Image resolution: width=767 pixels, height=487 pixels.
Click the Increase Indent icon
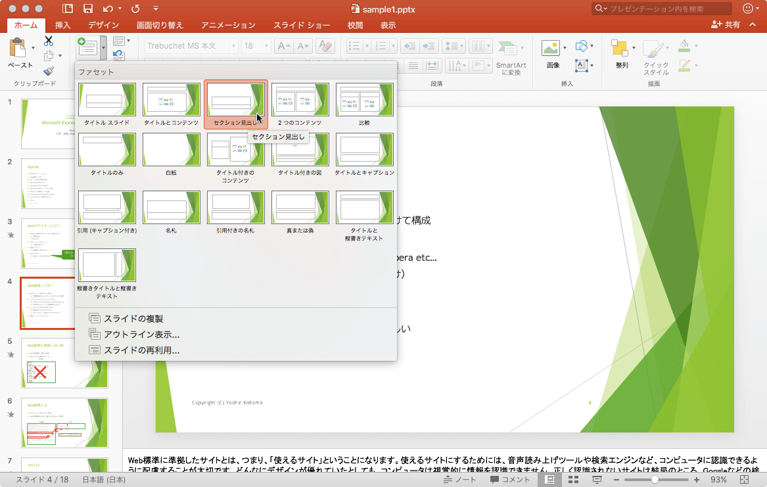point(429,46)
